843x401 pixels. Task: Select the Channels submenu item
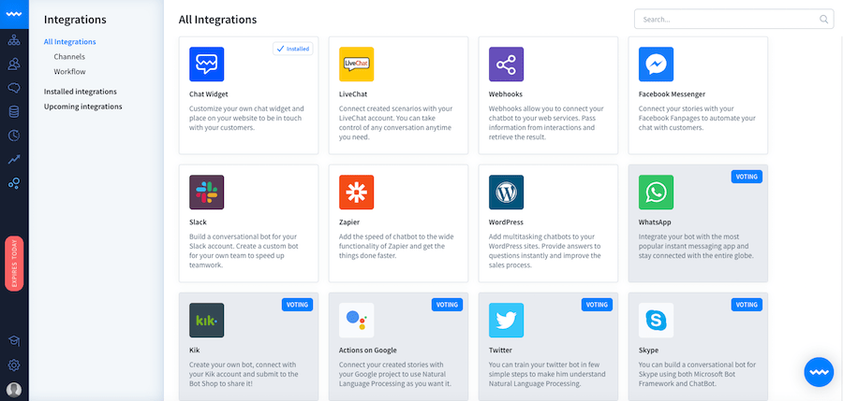(x=69, y=56)
